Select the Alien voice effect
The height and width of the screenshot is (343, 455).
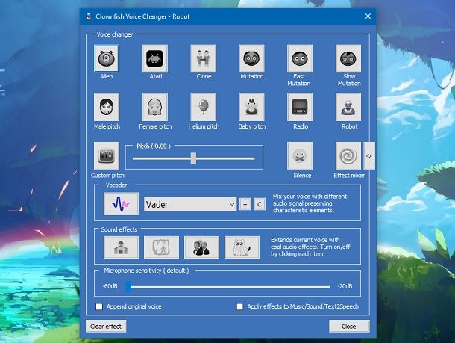click(107, 58)
